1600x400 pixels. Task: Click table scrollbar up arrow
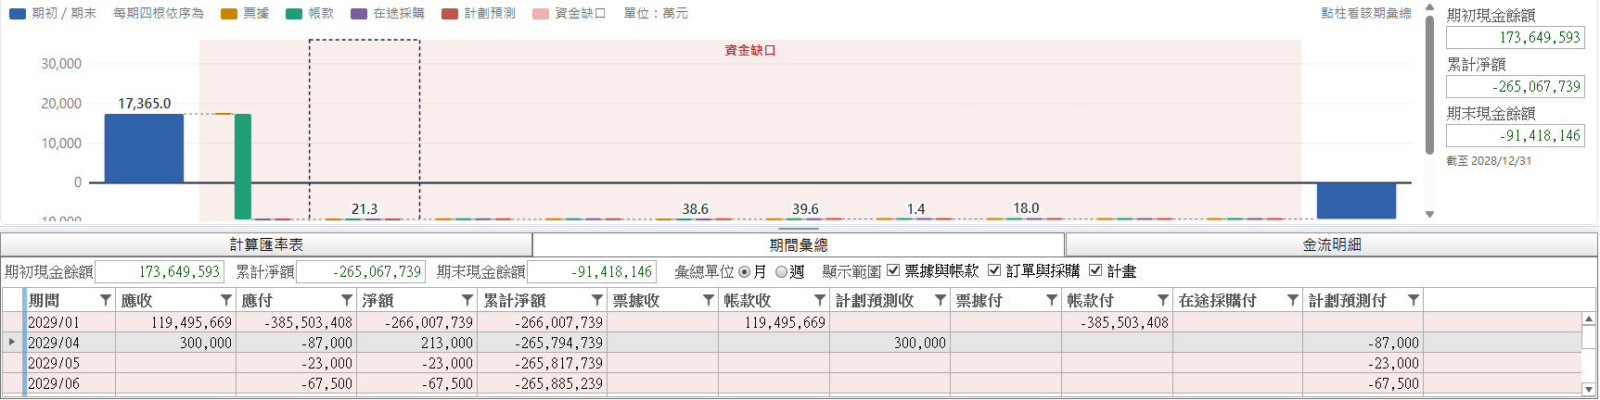point(1589,319)
